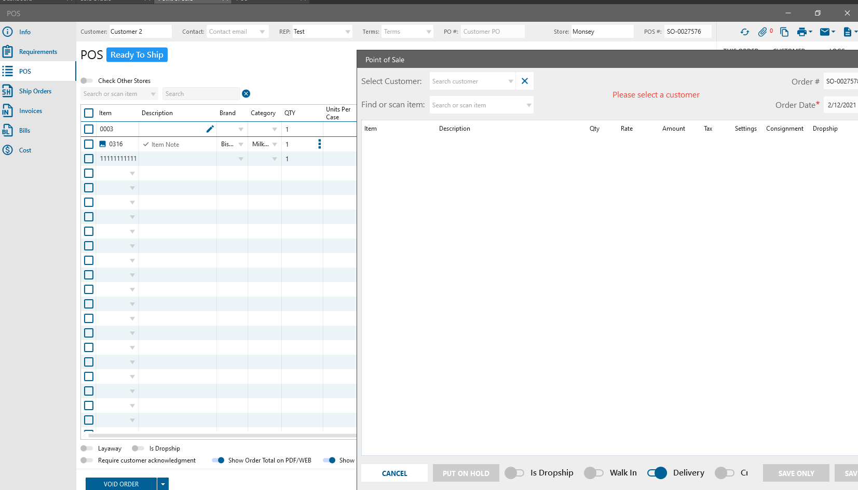Enable the Layaway switch

point(87,449)
